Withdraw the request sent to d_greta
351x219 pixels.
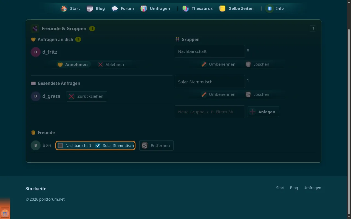[x=87, y=96]
